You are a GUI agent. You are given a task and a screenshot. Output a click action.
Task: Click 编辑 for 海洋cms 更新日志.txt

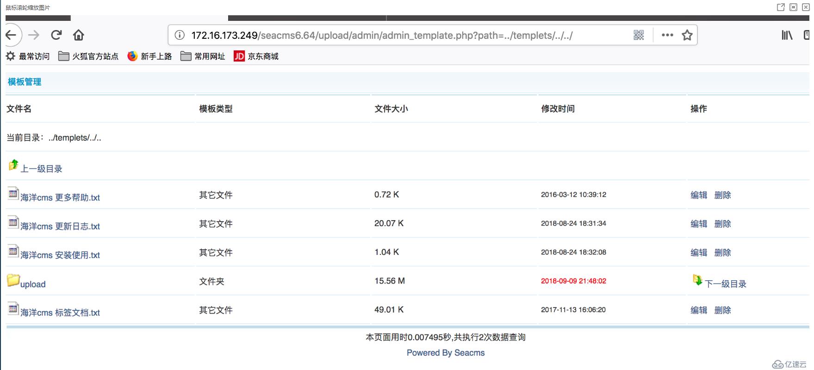[699, 224]
